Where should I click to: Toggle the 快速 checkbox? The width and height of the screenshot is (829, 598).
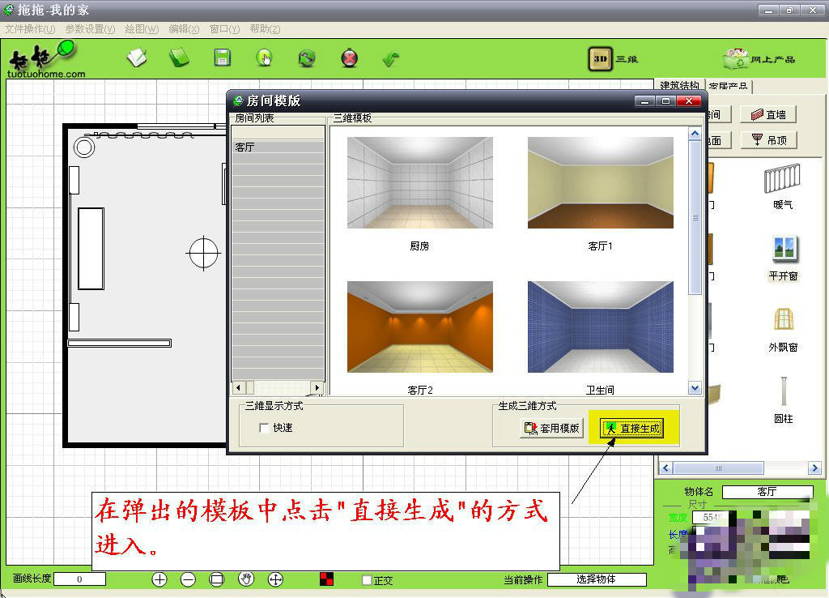264,428
